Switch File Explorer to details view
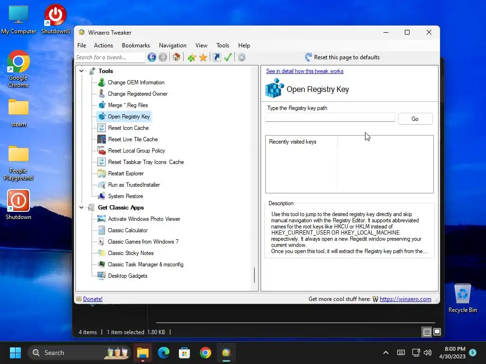 click(x=427, y=332)
